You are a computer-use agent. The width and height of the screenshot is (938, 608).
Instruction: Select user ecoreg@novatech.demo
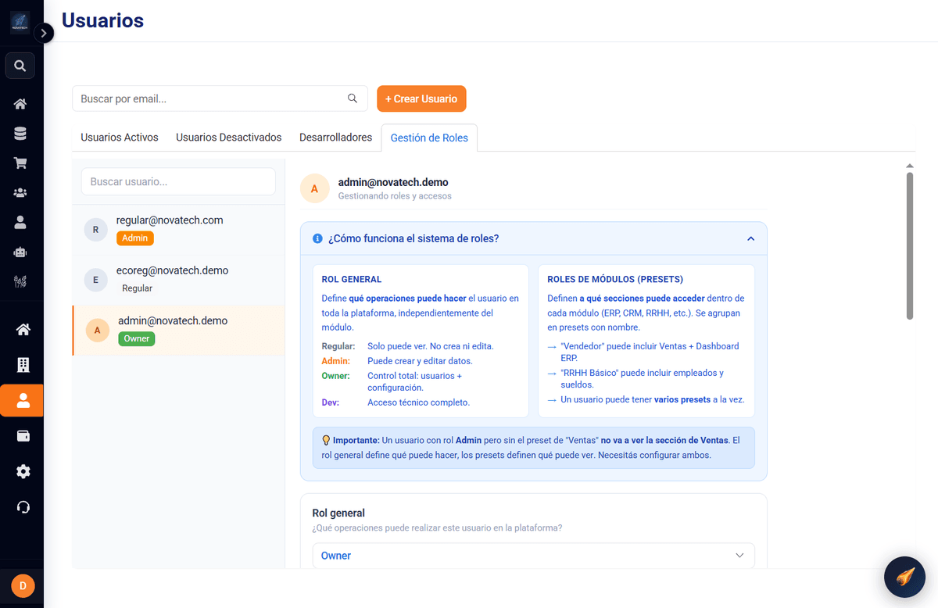point(178,280)
